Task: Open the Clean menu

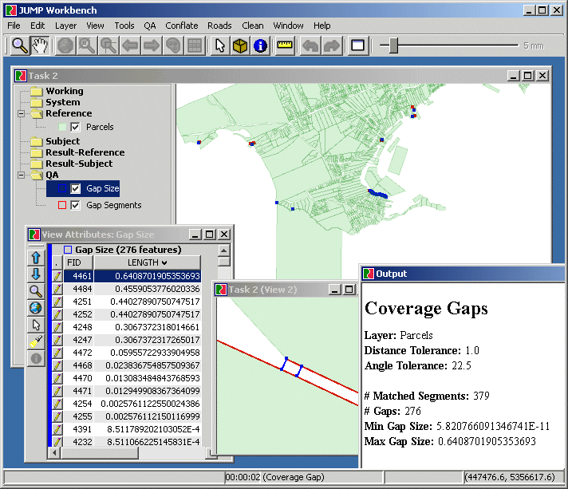Action: (x=252, y=26)
